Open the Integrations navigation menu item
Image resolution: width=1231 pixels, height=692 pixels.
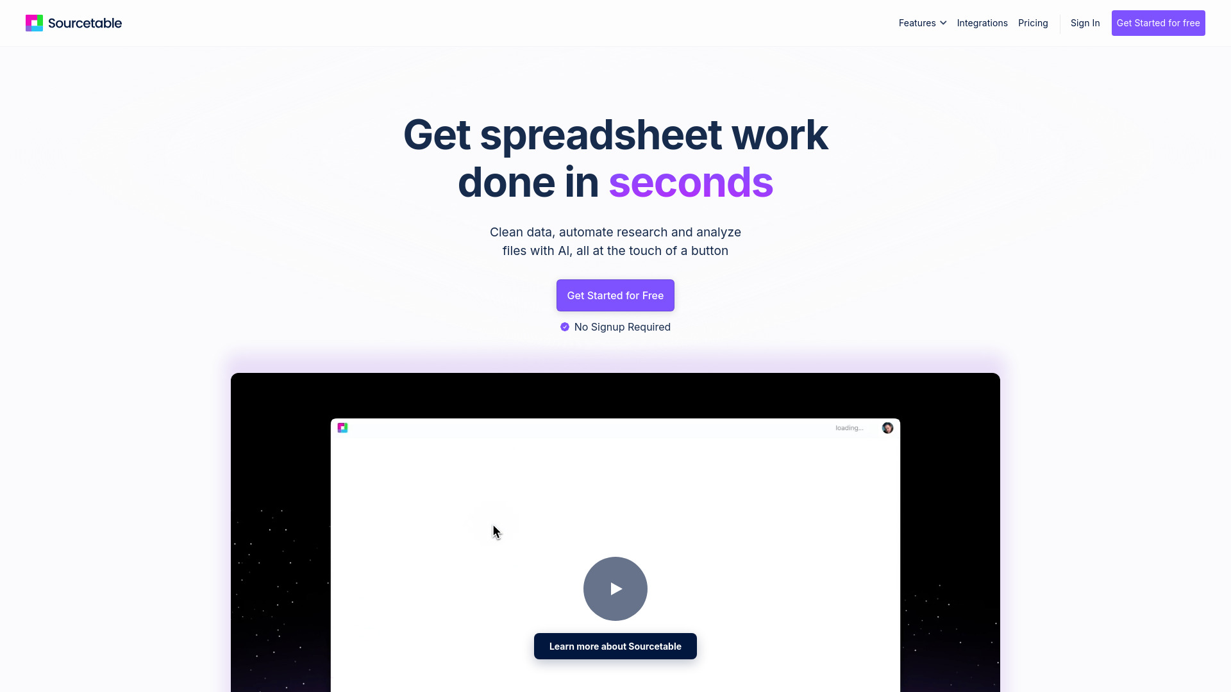tap(982, 23)
